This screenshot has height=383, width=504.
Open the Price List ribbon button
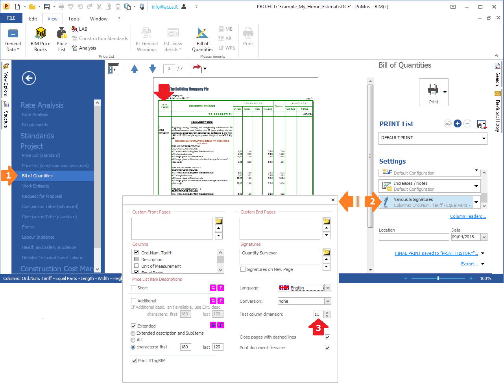pos(62,39)
